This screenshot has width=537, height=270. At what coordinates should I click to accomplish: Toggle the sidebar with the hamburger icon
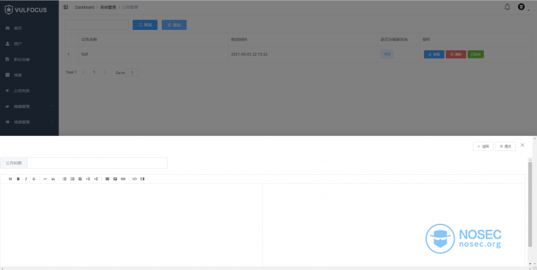point(66,7)
